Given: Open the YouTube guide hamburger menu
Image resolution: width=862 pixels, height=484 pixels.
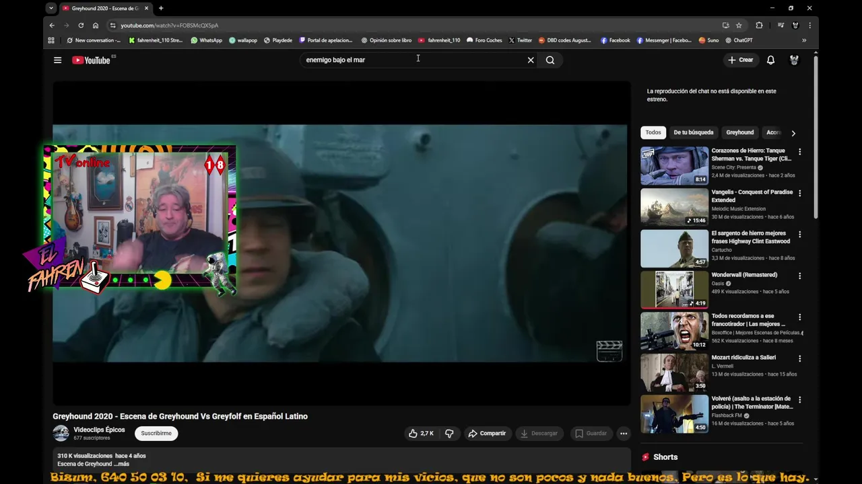Looking at the screenshot, I should (58, 60).
